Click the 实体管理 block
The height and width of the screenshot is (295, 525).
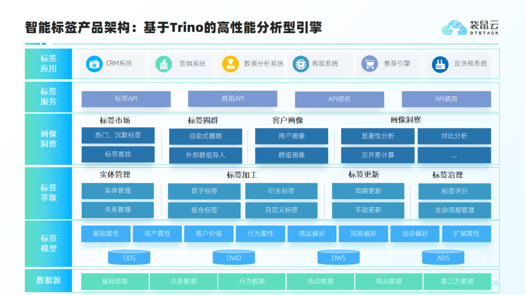118,191
